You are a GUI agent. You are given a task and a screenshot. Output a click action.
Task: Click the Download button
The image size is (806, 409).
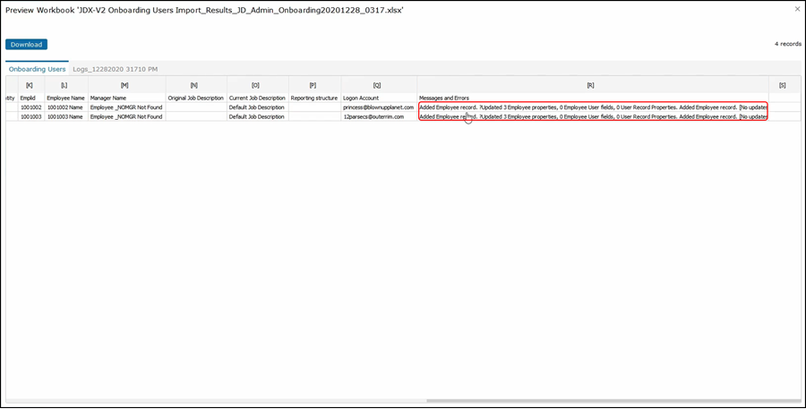coord(26,44)
